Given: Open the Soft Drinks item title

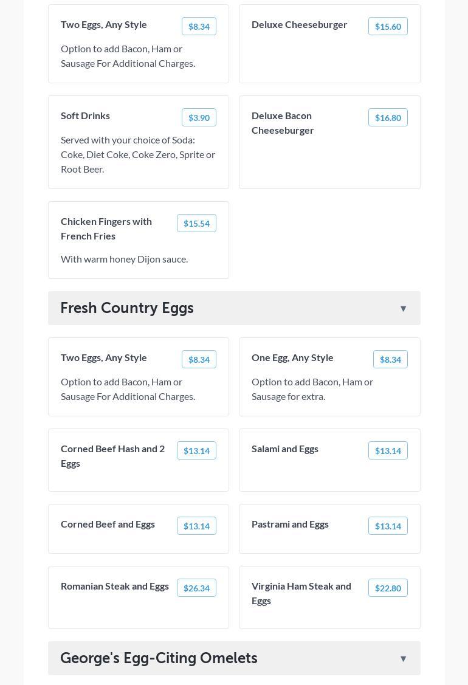Looking at the screenshot, I should (x=86, y=115).
